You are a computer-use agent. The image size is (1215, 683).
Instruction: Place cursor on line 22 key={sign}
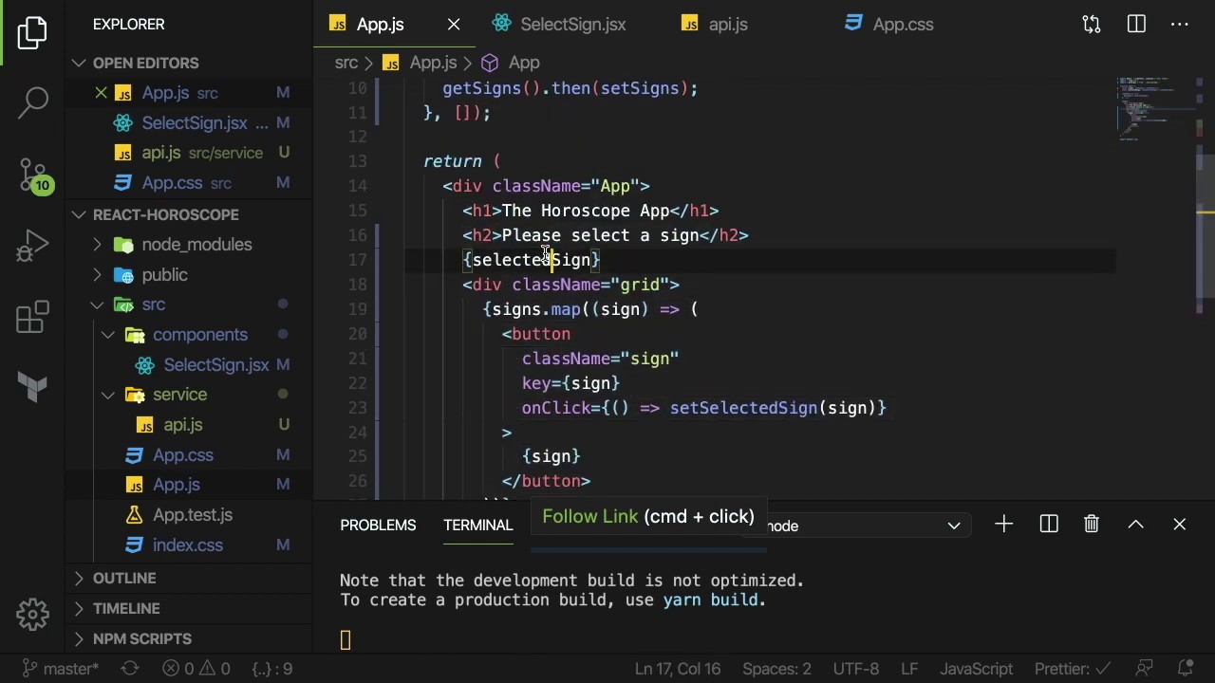click(570, 383)
